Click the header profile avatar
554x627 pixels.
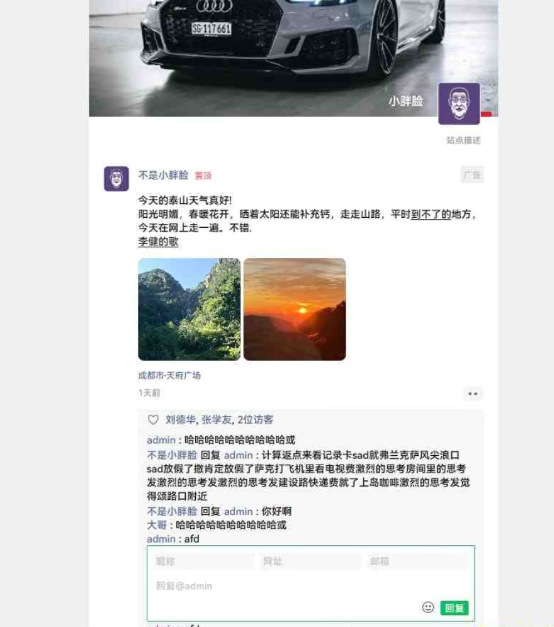pyautogui.click(x=459, y=104)
